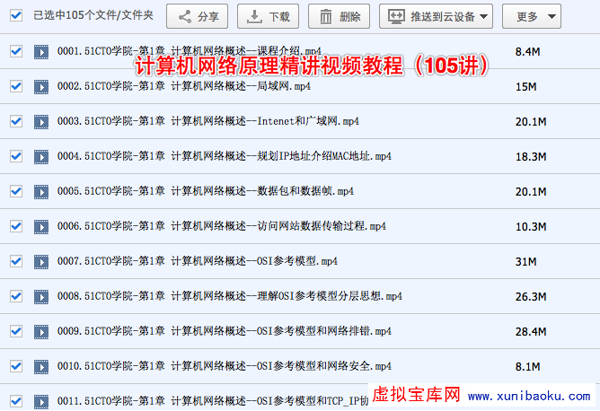Click video file icon for 0007 OSI参考模型.mp4
This screenshot has width=600, height=411.
41,261
